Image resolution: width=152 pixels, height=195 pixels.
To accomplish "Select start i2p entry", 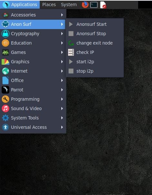I will (x=95, y=62).
